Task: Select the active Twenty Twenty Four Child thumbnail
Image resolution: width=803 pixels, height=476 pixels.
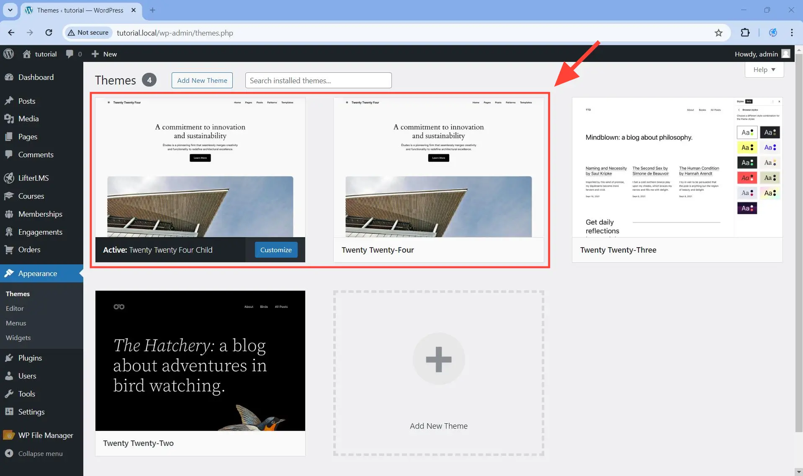Action: tap(200, 167)
